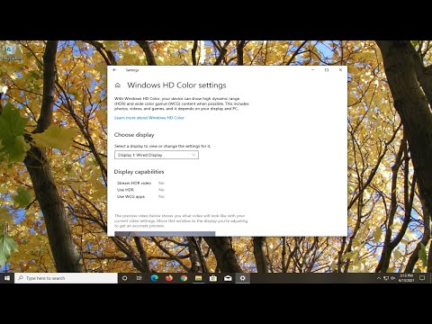Click the Use HDR capability label
This screenshot has height=324, width=432.
coord(125,190)
